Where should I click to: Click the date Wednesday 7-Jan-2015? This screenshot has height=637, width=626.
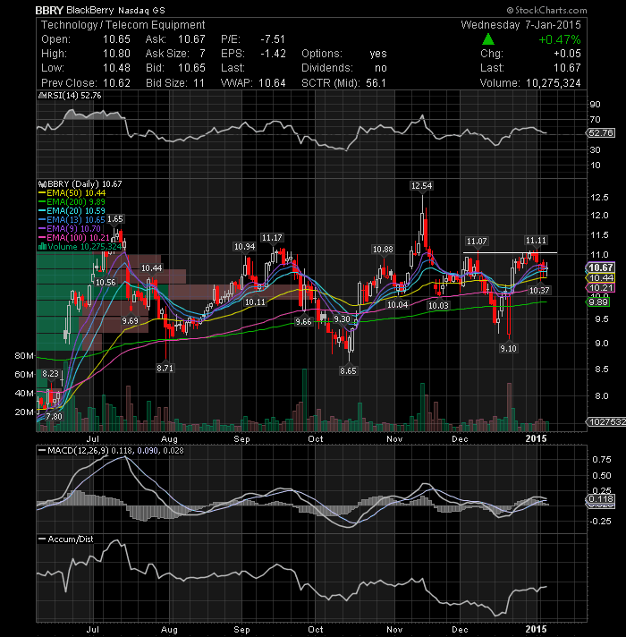[x=520, y=25]
